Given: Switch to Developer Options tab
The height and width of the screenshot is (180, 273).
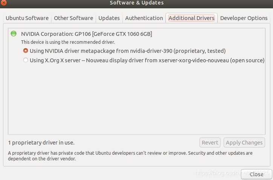Looking at the screenshot, I should (x=244, y=18).
